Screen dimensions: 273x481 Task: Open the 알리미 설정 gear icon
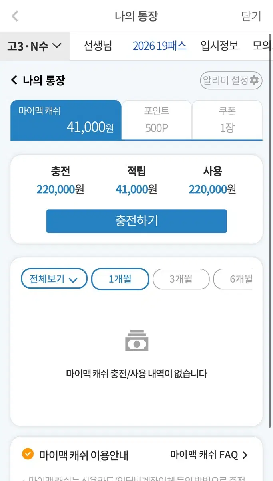[x=254, y=80]
